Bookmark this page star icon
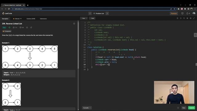The width and height of the screenshot is (197, 111). click(175, 9)
